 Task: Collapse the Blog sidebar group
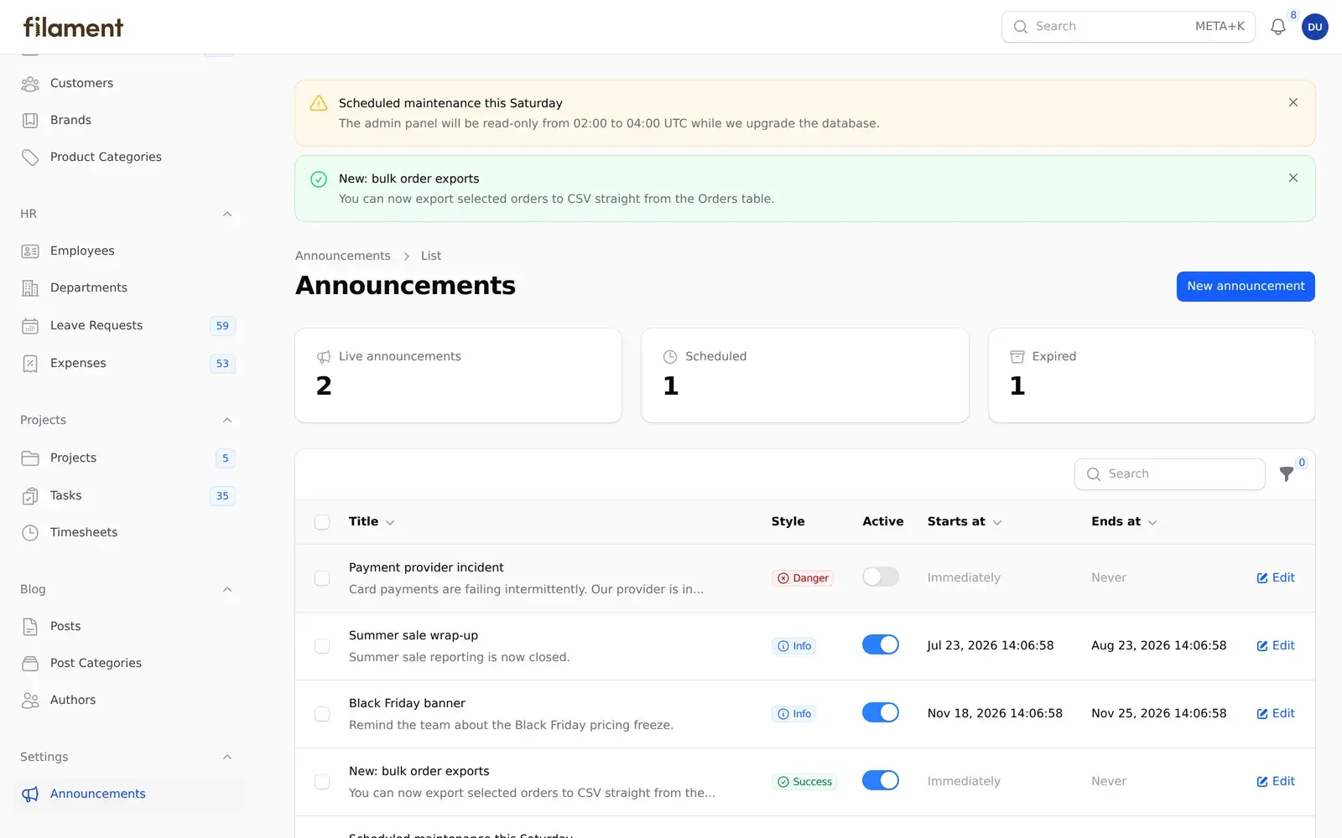coord(227,590)
